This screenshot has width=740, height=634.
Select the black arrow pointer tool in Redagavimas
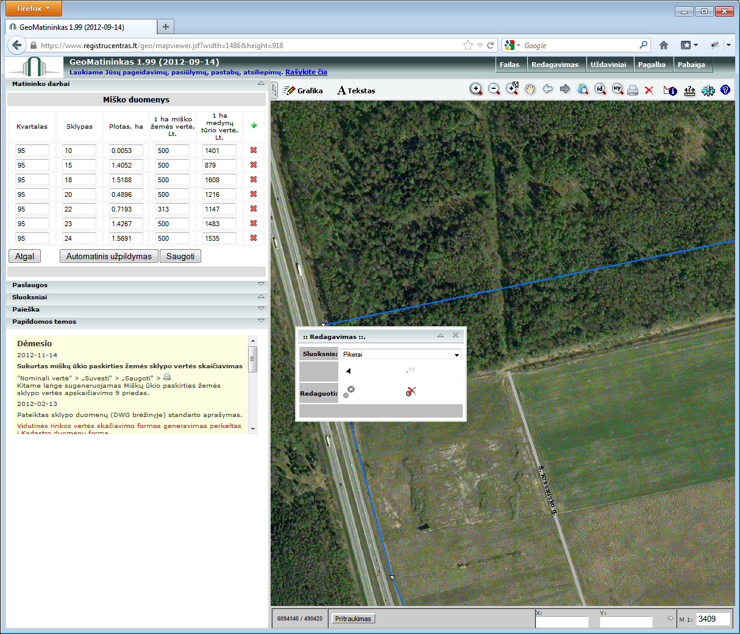click(x=348, y=371)
